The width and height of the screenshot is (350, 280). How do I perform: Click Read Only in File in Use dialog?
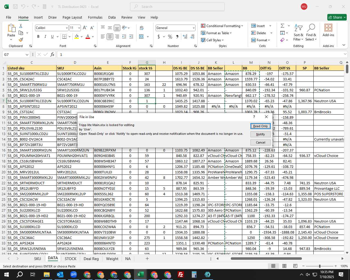(x=261, y=126)
